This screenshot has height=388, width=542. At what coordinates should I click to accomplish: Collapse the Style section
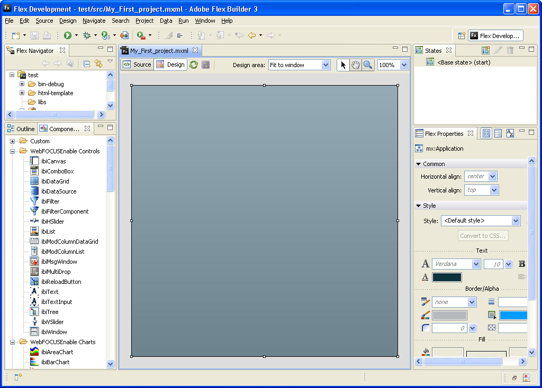[x=418, y=206]
